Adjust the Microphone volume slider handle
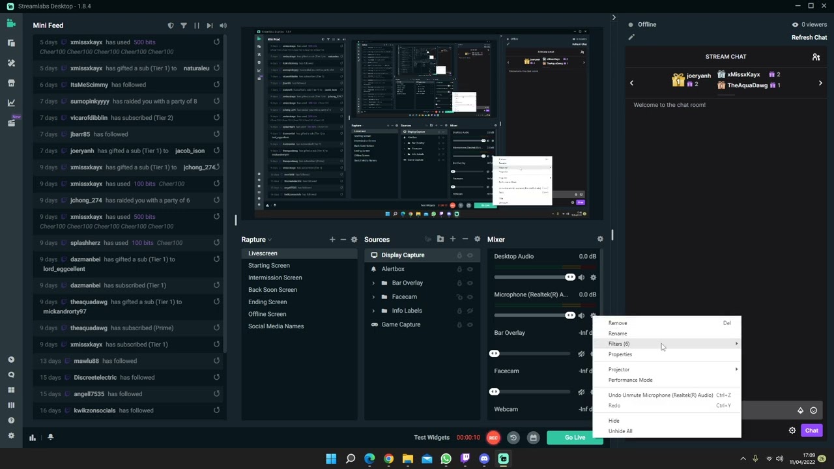Viewport: 834px width, 469px height. click(570, 315)
